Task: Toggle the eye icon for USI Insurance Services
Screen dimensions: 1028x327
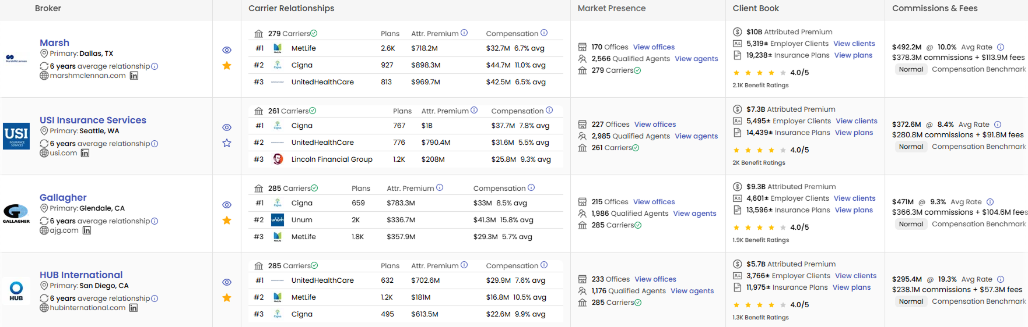Action: (227, 127)
